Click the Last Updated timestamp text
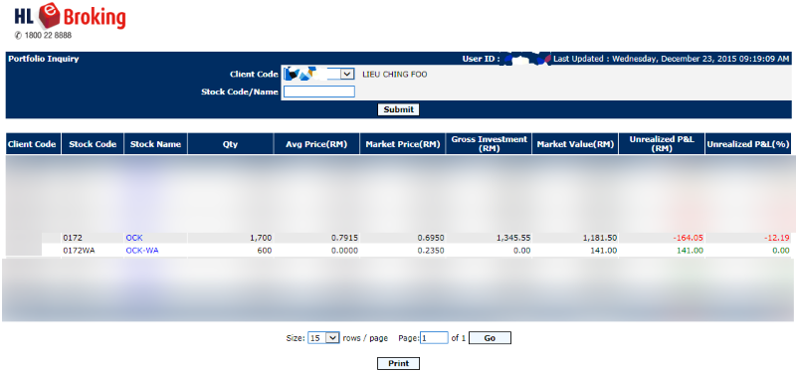This screenshot has width=796, height=372. 671,59
